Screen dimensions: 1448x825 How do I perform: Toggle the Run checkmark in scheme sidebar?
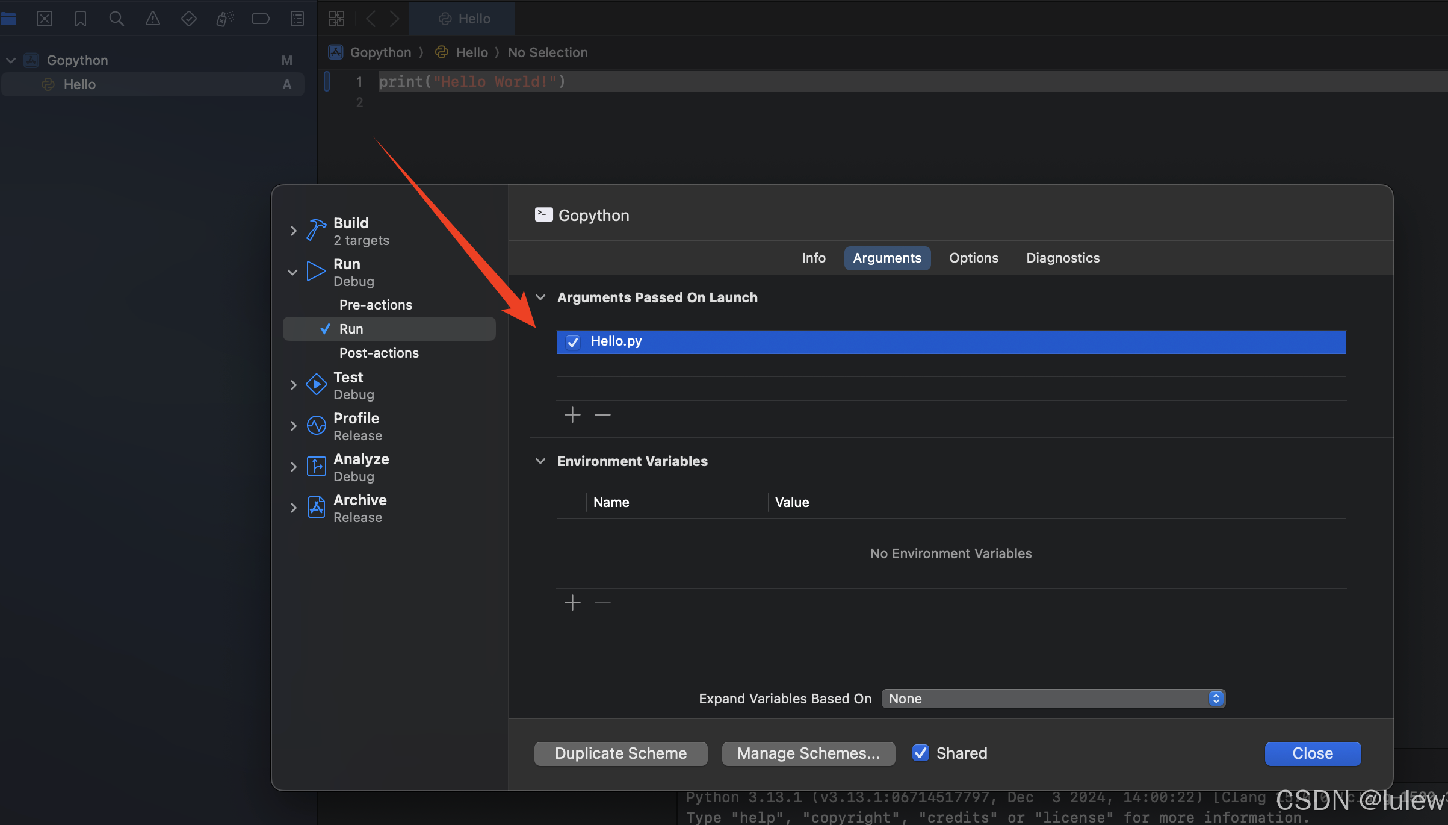324,328
